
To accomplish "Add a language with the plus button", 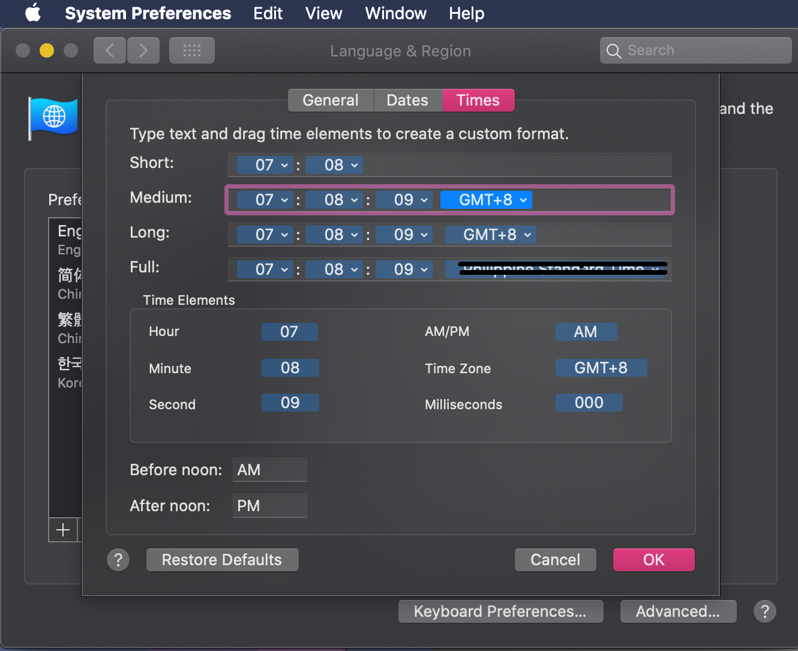I will point(63,530).
